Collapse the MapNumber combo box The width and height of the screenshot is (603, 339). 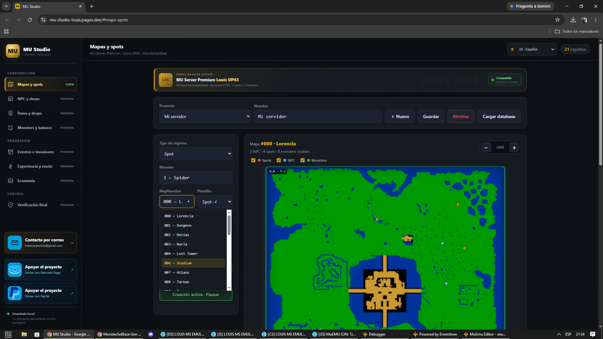coord(188,202)
